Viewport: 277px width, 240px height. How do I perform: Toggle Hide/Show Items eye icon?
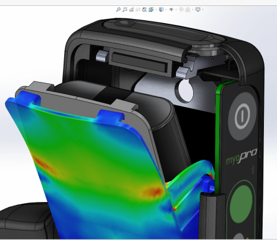click(x=171, y=10)
